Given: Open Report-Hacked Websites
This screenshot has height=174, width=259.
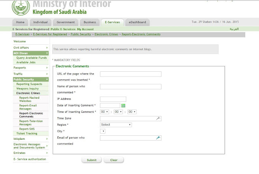Looking at the screenshot, I should (x=29, y=99).
